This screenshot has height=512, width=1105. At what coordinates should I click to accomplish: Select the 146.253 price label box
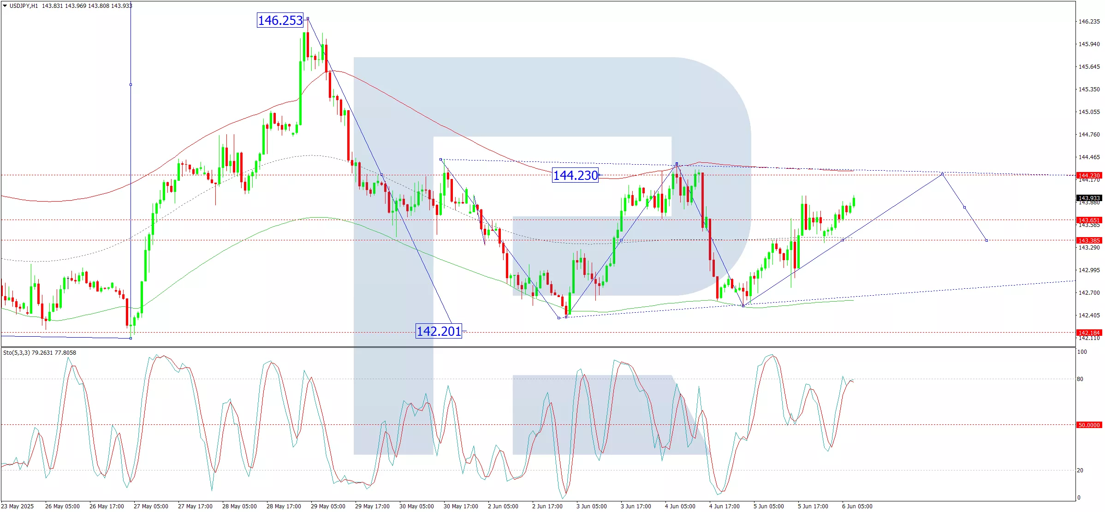(x=280, y=20)
